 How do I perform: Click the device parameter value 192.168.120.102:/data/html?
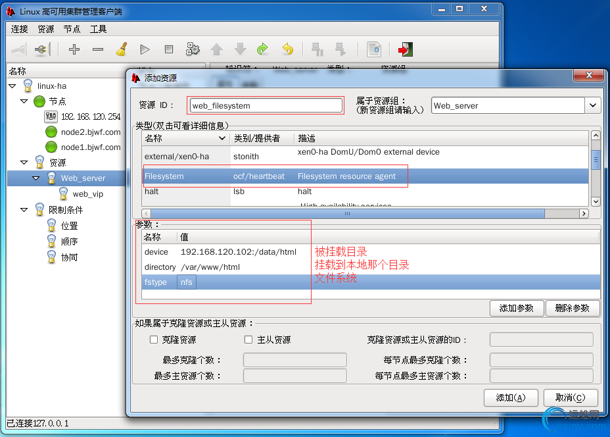coord(239,252)
